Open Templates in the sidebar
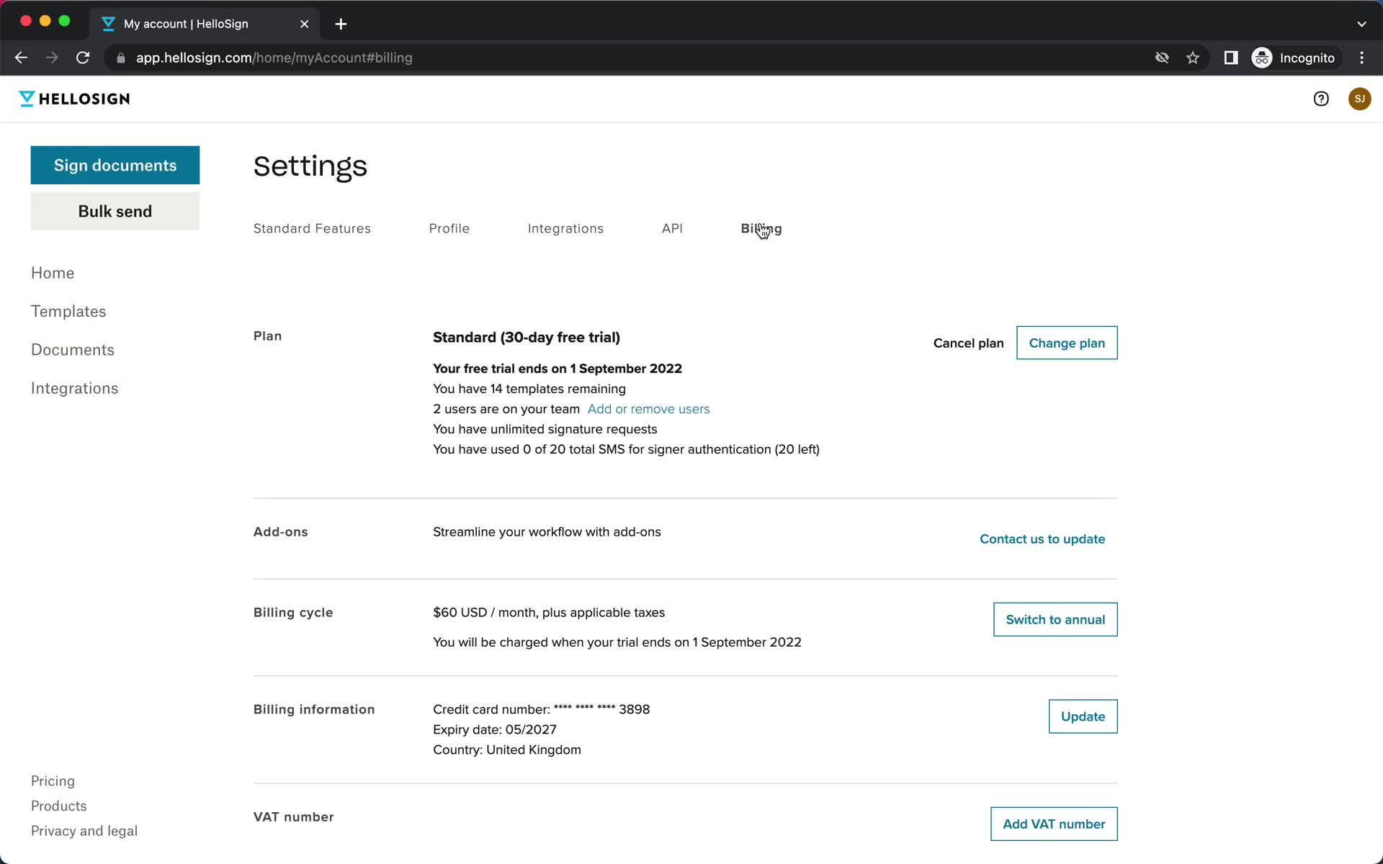 (68, 311)
